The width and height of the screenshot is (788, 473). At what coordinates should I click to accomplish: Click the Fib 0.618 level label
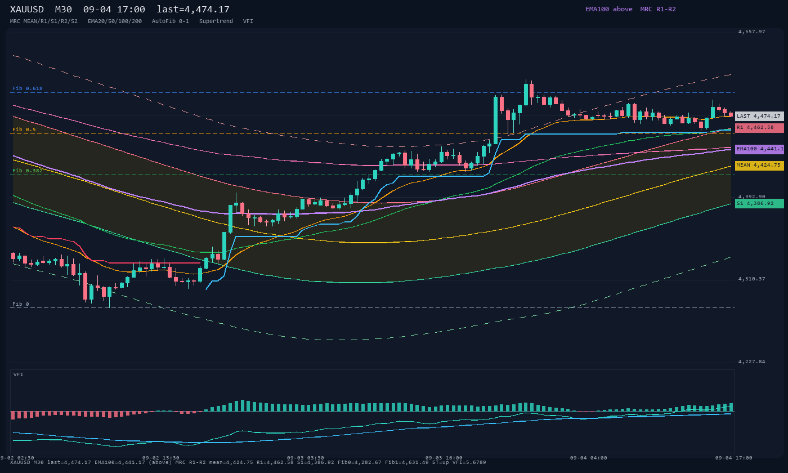pyautogui.click(x=28, y=88)
